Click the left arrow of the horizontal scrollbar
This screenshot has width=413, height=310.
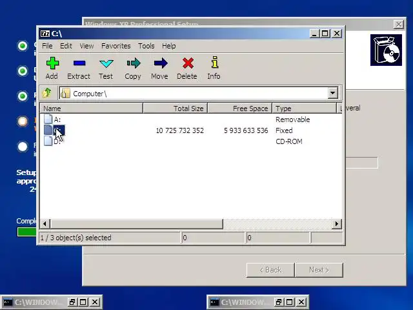coord(45,224)
